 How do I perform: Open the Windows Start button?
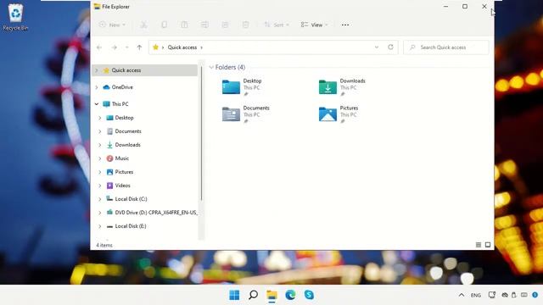[x=234, y=295]
